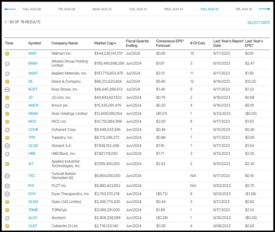
Task: Switch to MON, AUG 12 date tab
Action: tap(102, 9)
